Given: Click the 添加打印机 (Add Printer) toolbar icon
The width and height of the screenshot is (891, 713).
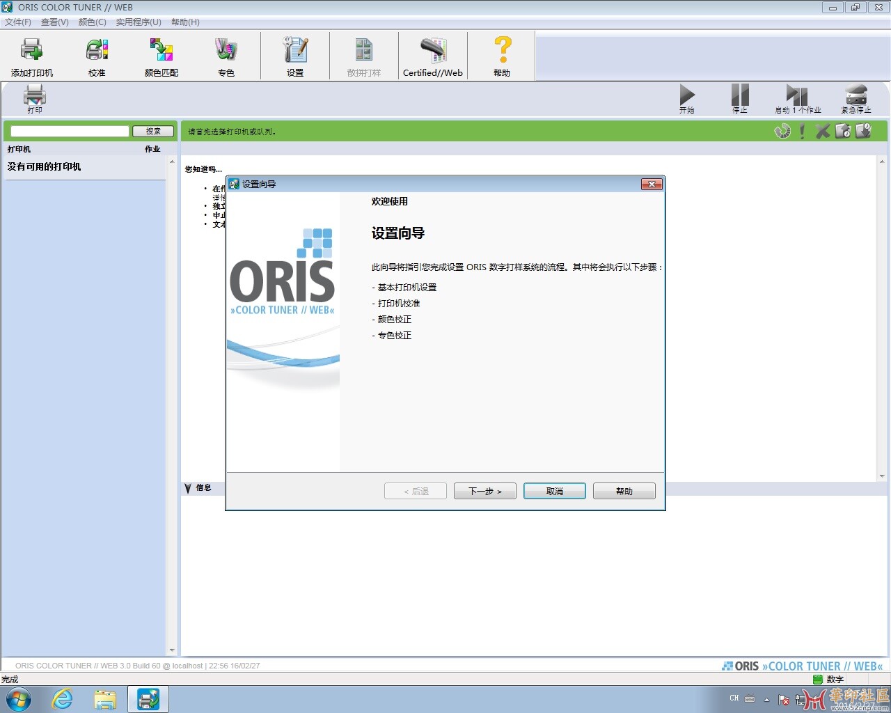Looking at the screenshot, I should 32,56.
